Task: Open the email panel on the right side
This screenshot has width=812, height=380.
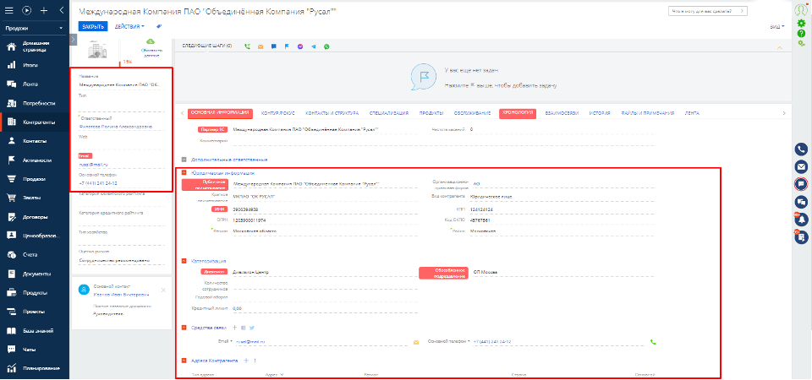Action: 801,167
